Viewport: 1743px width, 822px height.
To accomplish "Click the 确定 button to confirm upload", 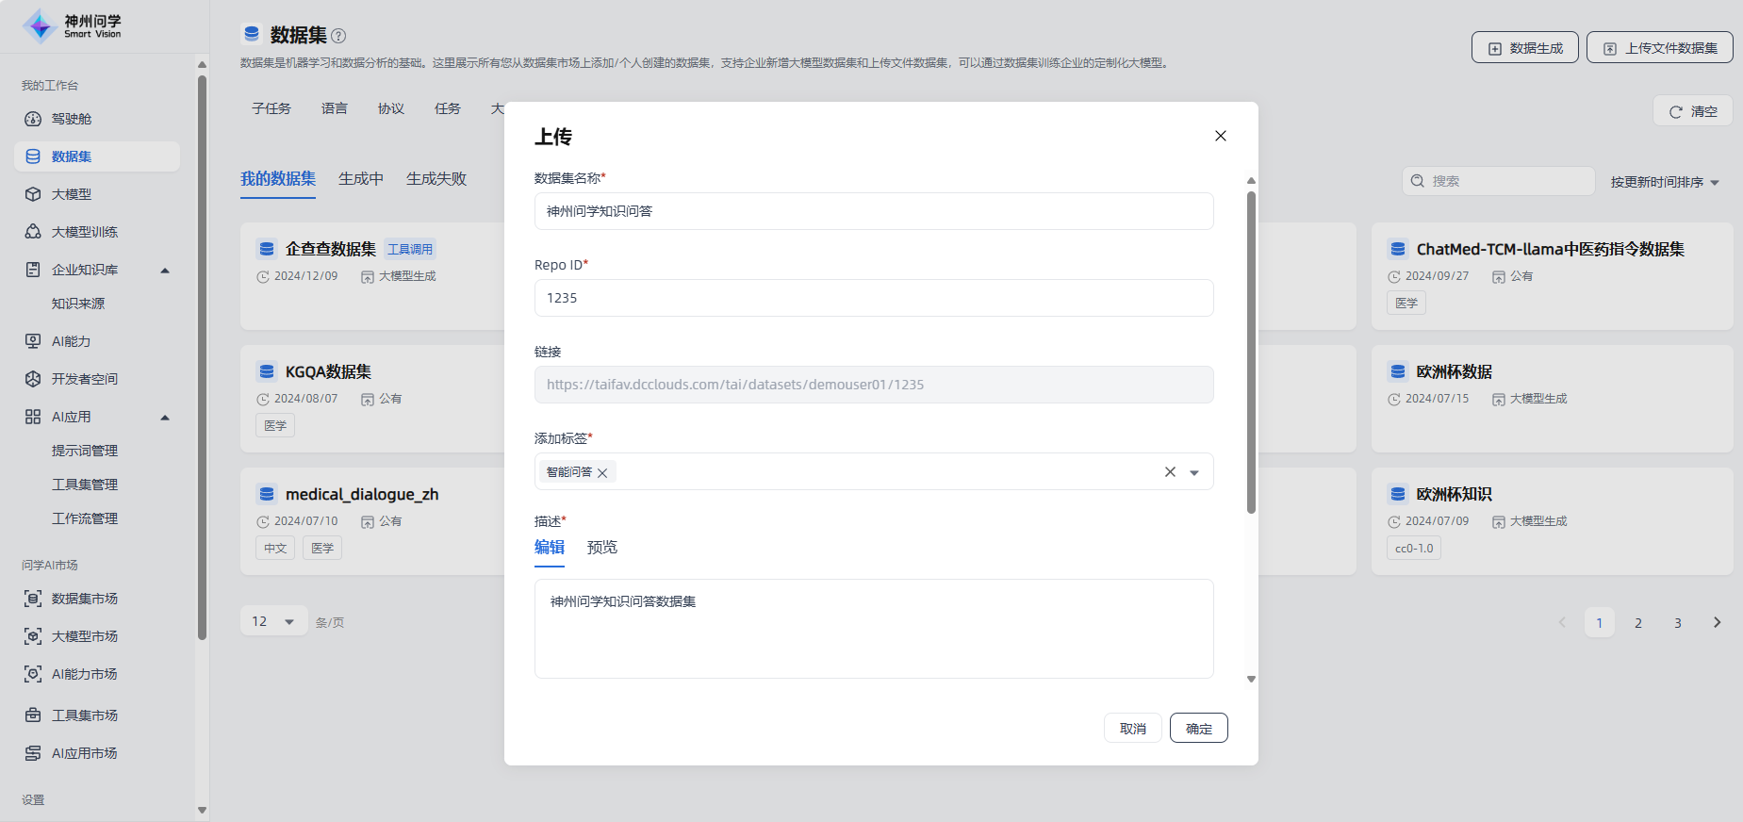I will (1198, 728).
